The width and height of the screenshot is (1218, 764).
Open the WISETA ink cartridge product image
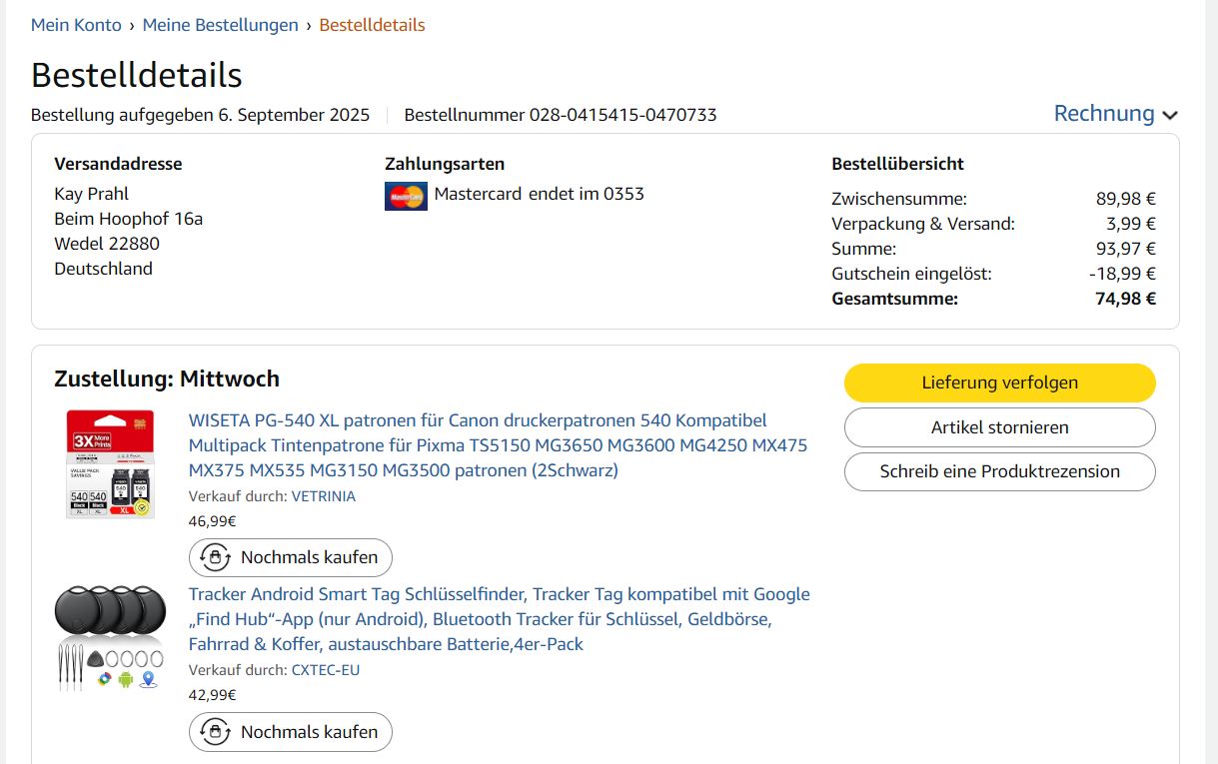pos(110,464)
